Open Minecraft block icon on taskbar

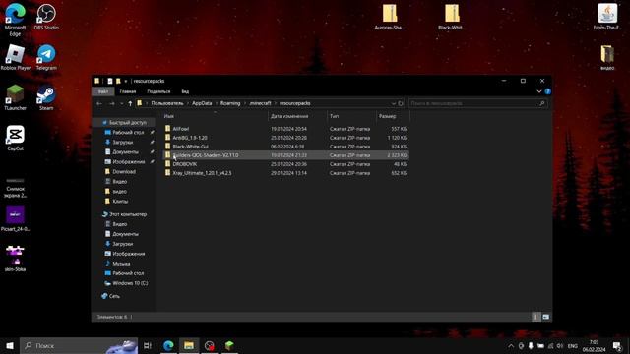point(229,345)
